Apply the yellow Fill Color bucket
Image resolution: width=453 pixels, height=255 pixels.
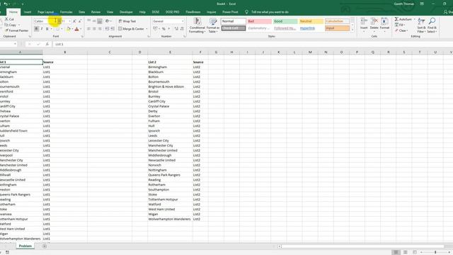68,29
